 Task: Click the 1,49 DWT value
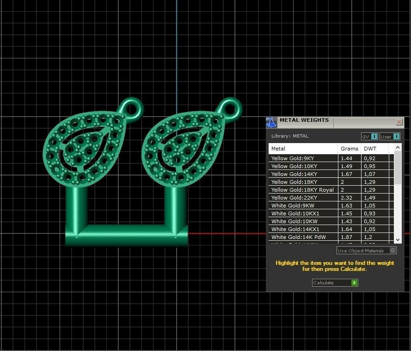coord(369,198)
